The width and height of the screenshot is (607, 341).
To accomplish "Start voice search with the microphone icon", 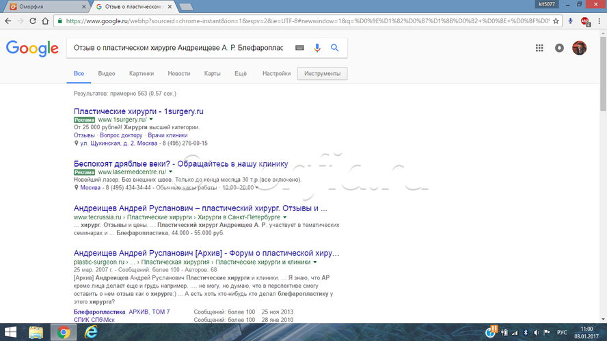I will pos(317,48).
